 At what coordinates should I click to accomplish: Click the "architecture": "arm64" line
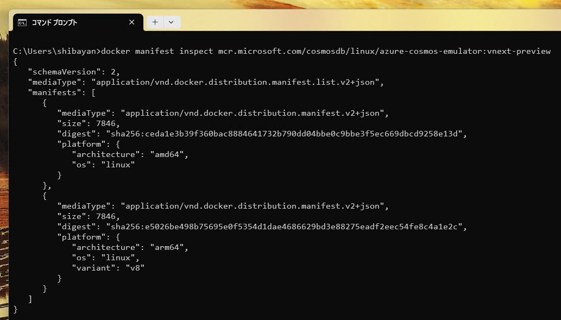click(x=130, y=248)
